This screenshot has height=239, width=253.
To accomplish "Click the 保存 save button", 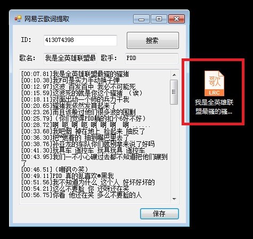I will (x=159, y=214).
